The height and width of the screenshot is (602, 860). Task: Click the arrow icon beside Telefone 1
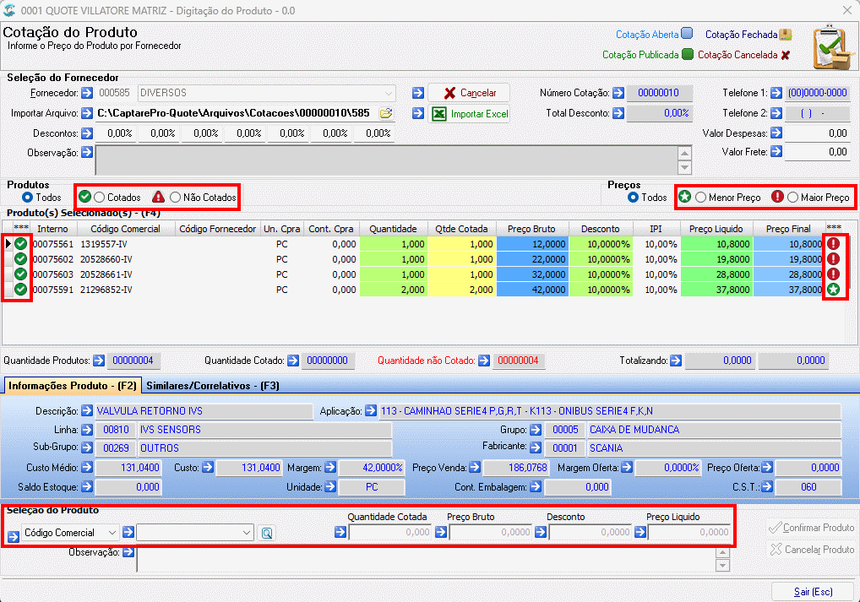(x=776, y=93)
